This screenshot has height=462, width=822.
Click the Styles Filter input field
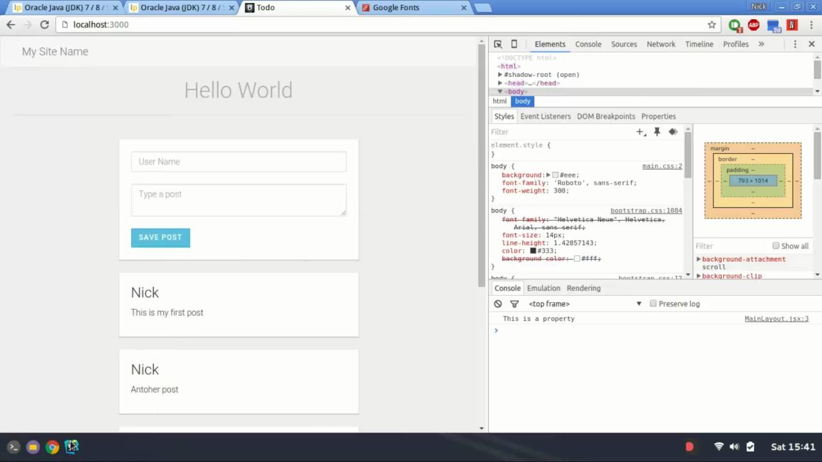[x=561, y=132]
